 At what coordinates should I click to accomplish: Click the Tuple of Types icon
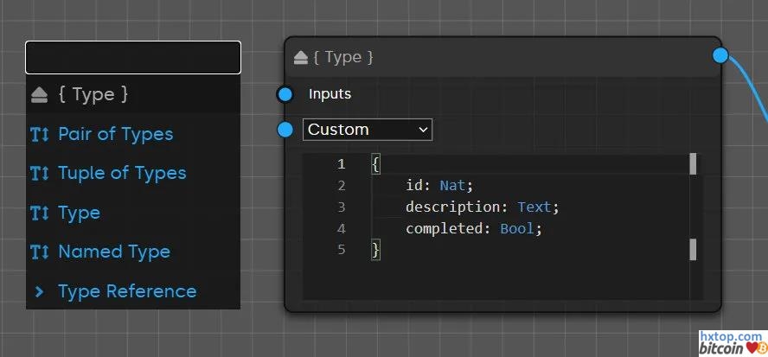tap(40, 173)
